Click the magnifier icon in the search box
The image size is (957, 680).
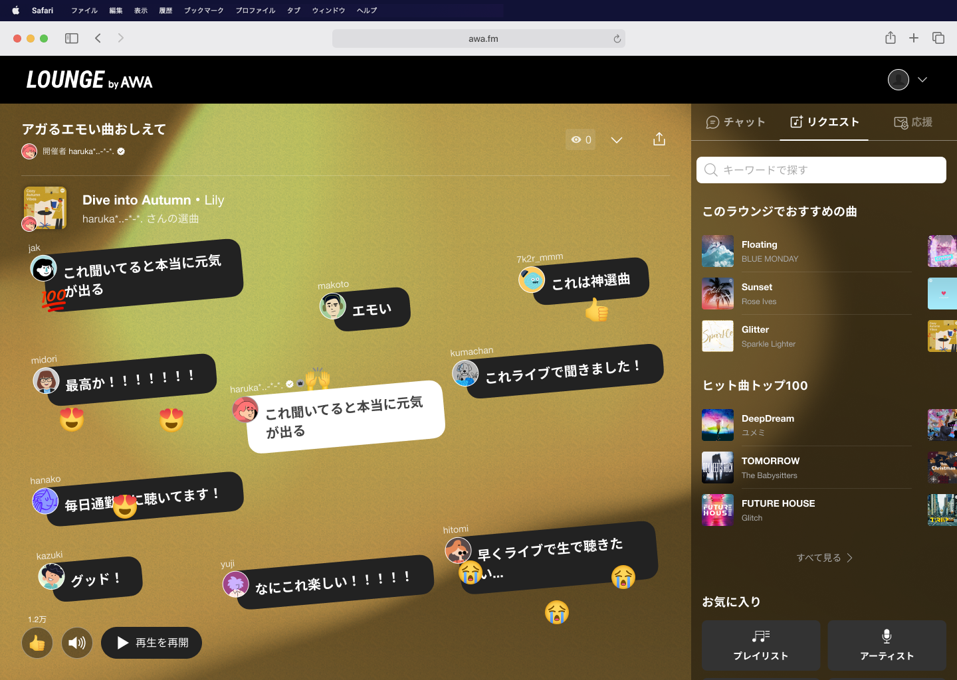710,170
